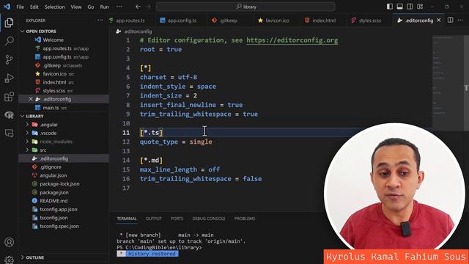This screenshot has width=469, height=264.
Task: Go back with the navigation arrow
Action: click(x=138, y=7)
